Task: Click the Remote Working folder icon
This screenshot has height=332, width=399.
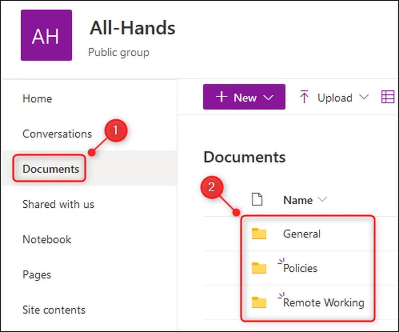Action: pos(259,302)
